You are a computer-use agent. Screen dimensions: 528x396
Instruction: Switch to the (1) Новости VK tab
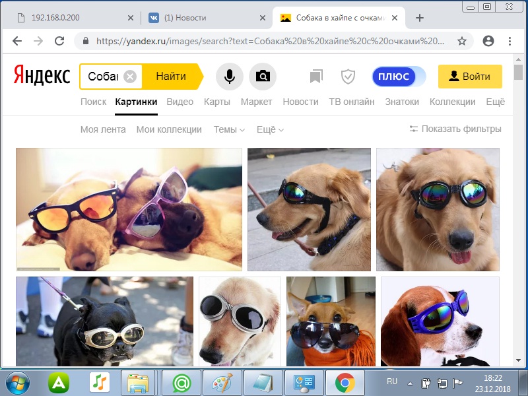pyautogui.click(x=205, y=18)
